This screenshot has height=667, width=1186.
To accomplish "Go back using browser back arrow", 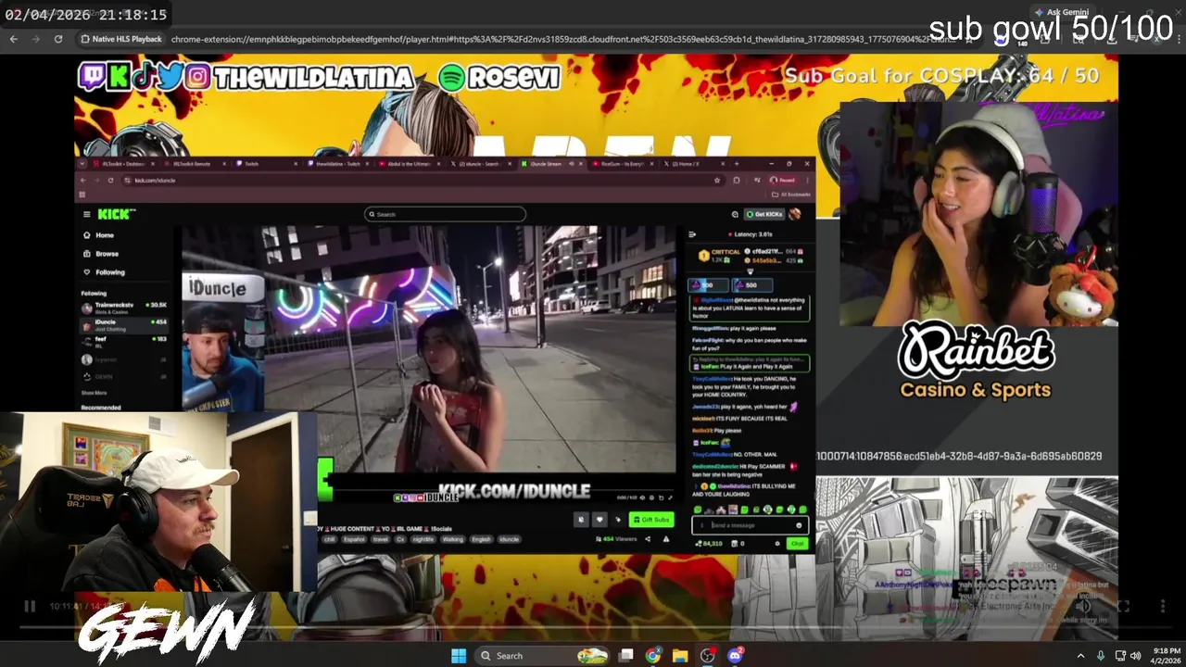I will tap(14, 39).
